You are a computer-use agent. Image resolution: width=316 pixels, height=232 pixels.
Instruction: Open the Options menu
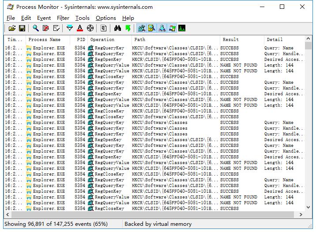pyautogui.click(x=105, y=18)
